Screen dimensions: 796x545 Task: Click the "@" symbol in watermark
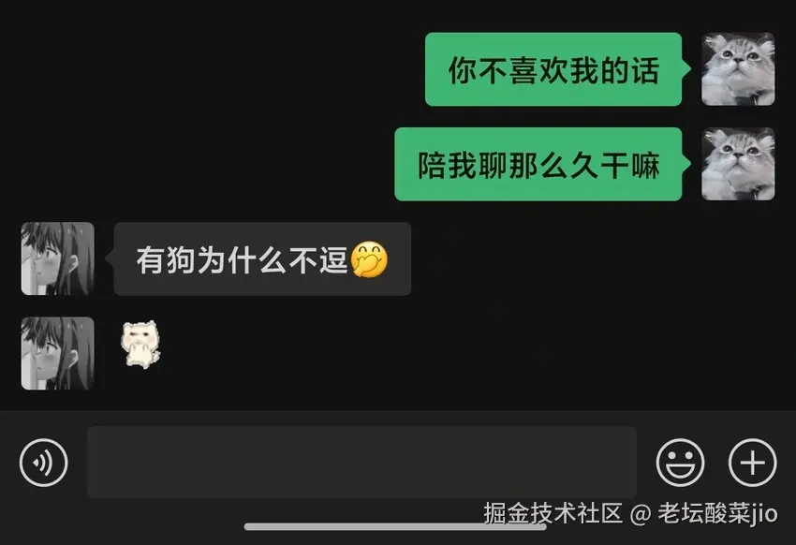click(641, 514)
